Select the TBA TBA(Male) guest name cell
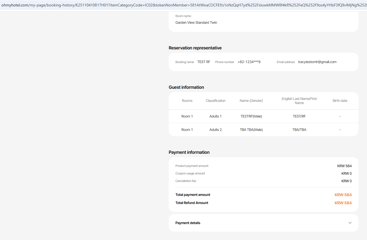This screenshot has width=367, height=240. (251, 130)
